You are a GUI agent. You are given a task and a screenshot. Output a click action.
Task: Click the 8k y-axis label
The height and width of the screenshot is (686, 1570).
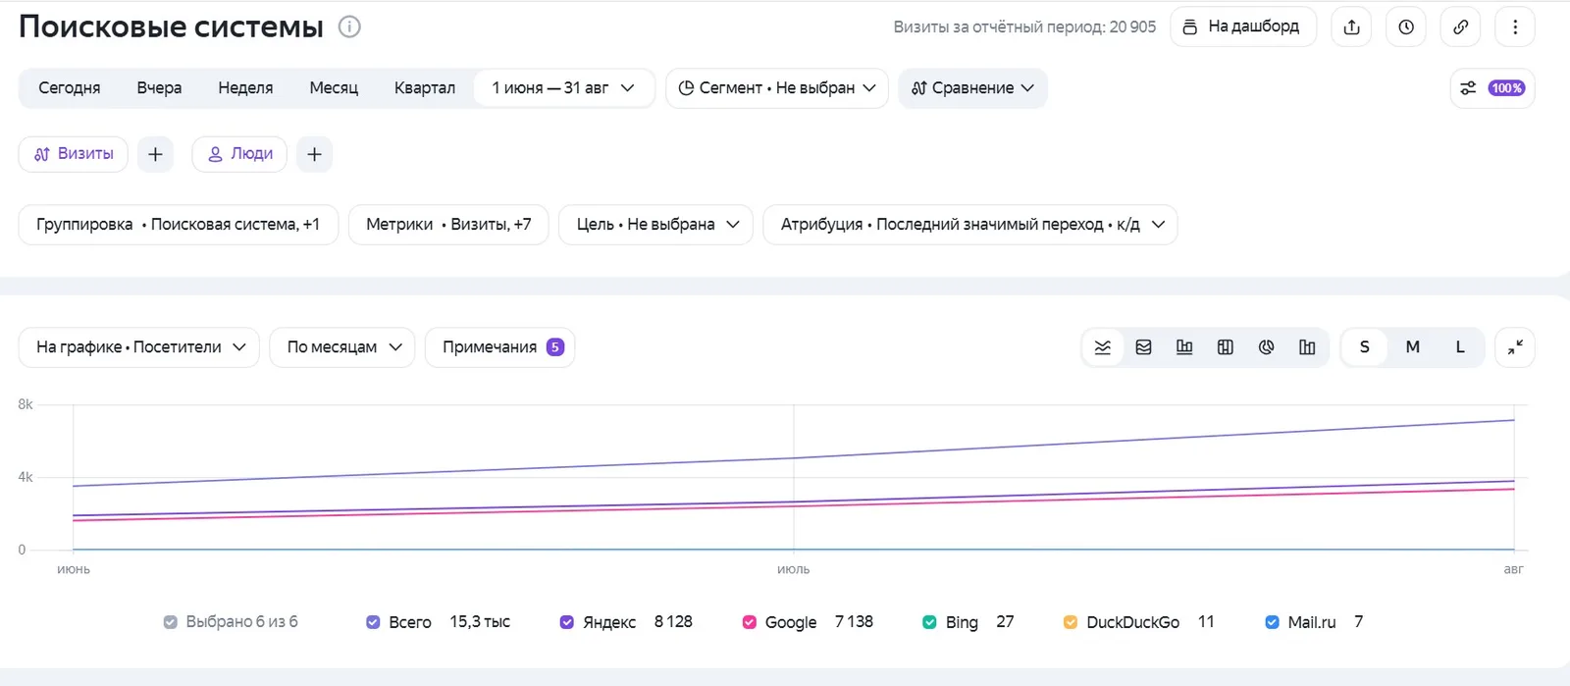click(26, 404)
